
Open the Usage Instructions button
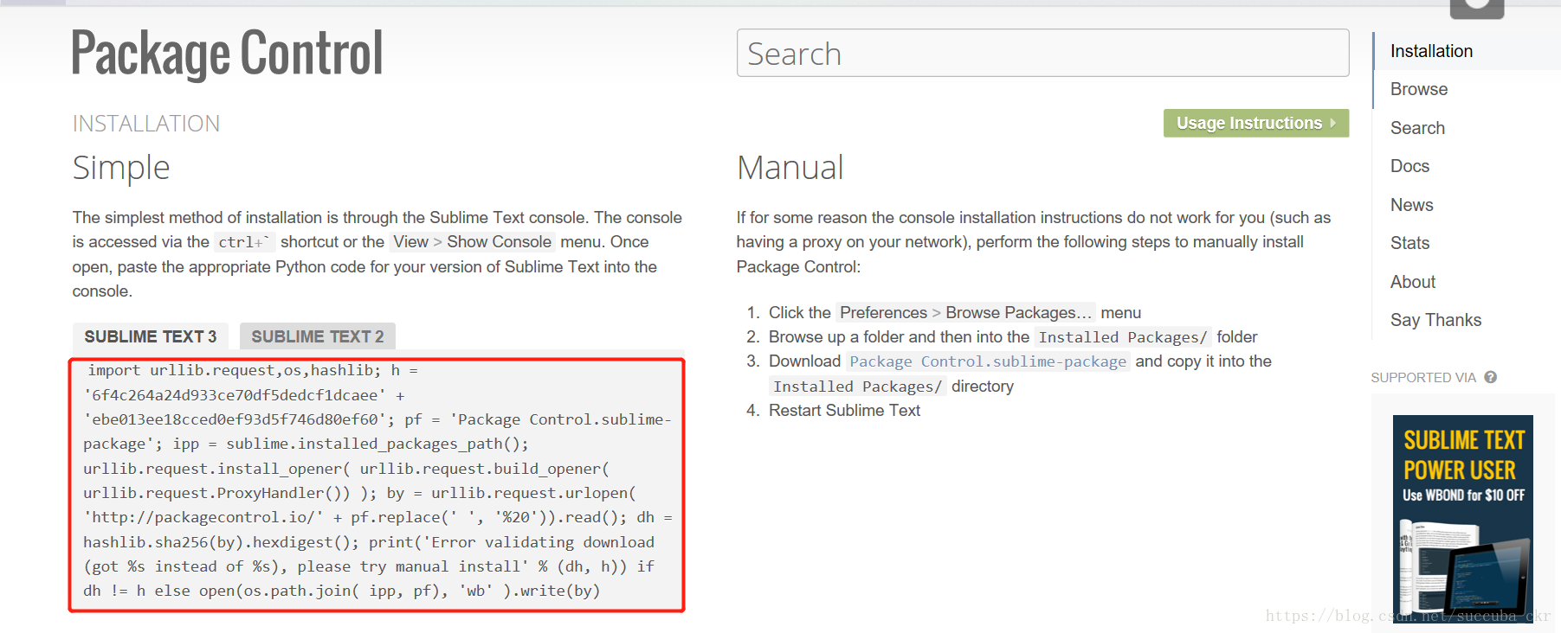click(1255, 123)
